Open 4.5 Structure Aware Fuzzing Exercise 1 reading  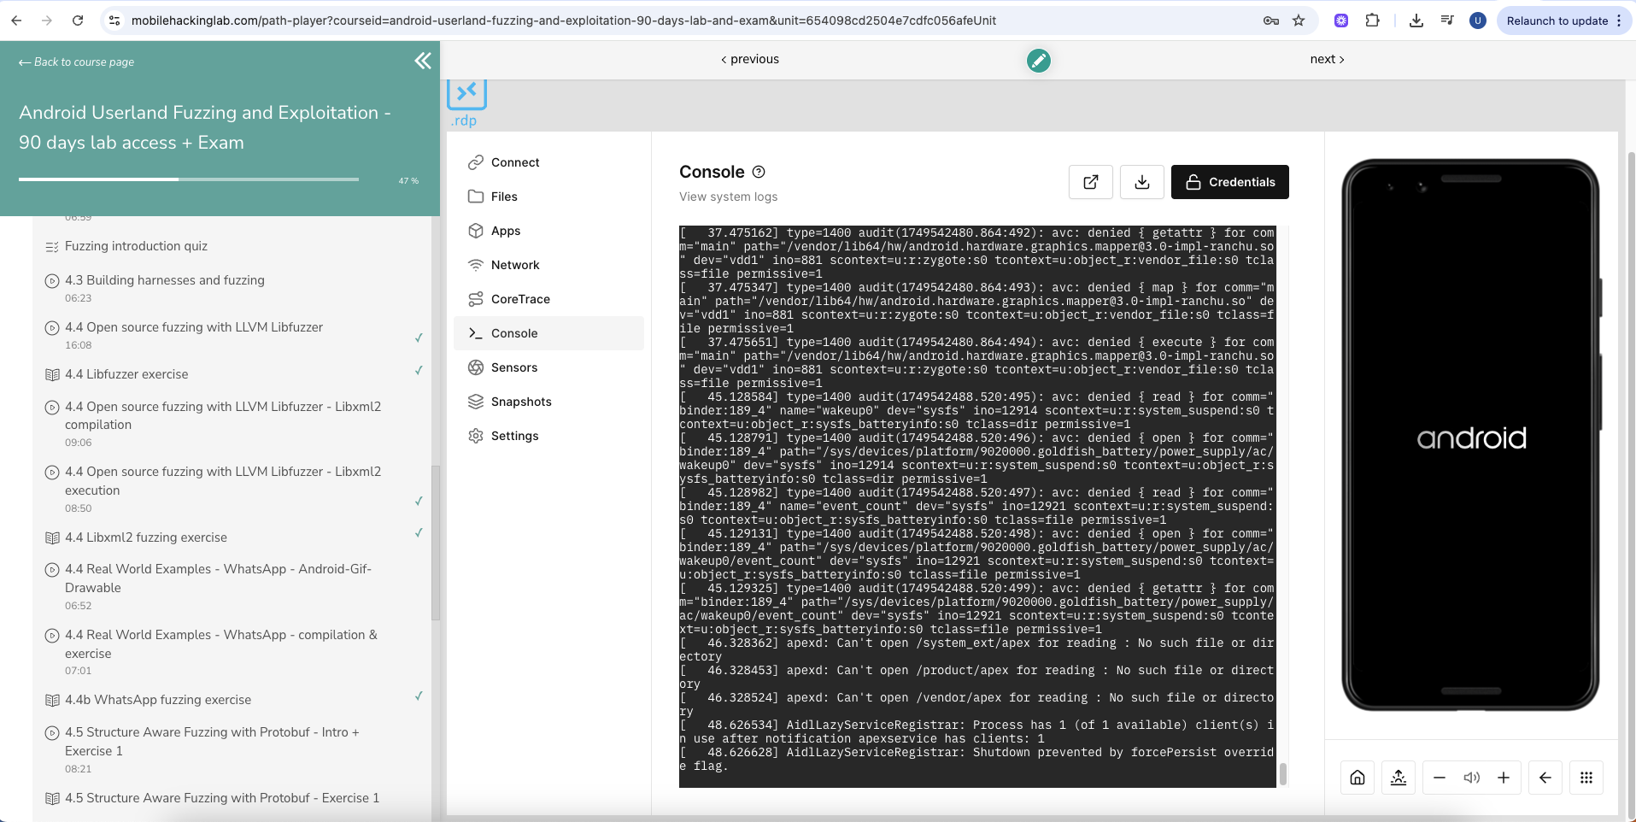[x=222, y=798]
